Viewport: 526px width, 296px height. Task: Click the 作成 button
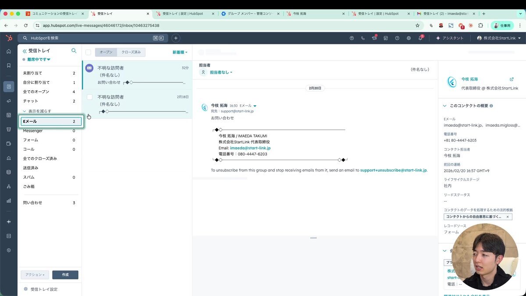click(x=65, y=275)
